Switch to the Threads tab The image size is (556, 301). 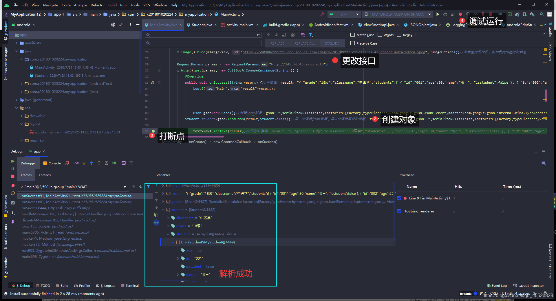[45, 175]
